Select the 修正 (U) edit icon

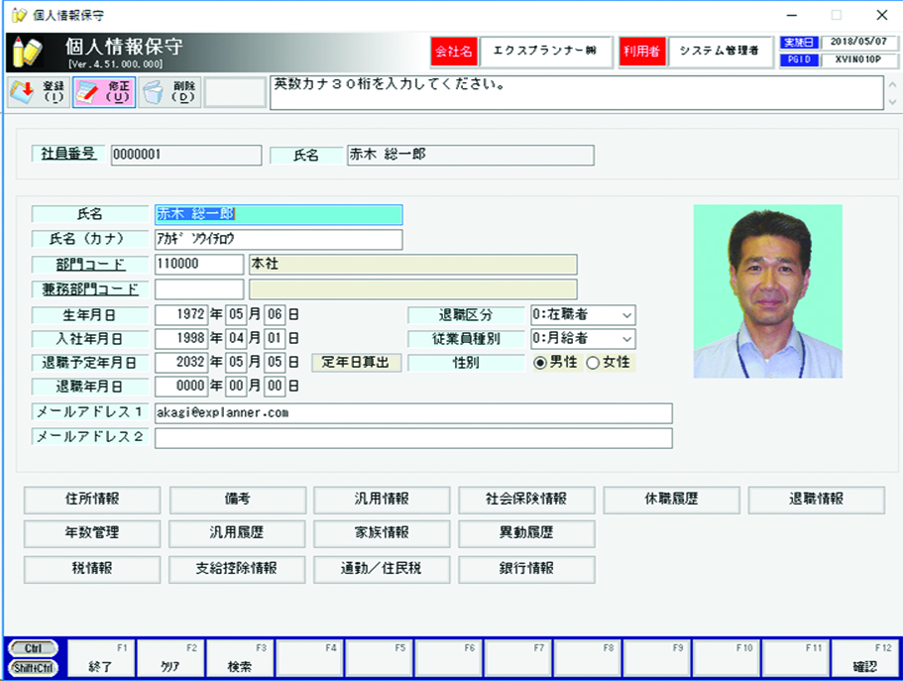[x=103, y=92]
